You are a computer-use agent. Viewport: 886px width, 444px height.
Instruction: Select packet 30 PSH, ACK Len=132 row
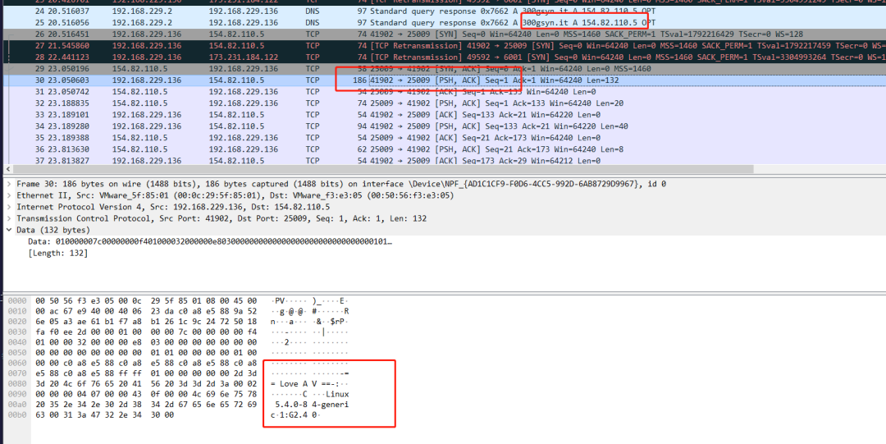point(443,80)
